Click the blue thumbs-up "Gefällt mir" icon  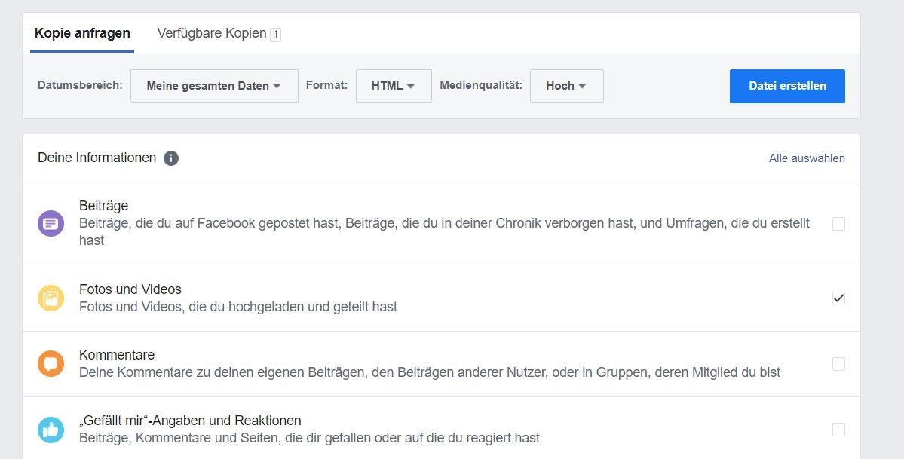[x=51, y=430]
